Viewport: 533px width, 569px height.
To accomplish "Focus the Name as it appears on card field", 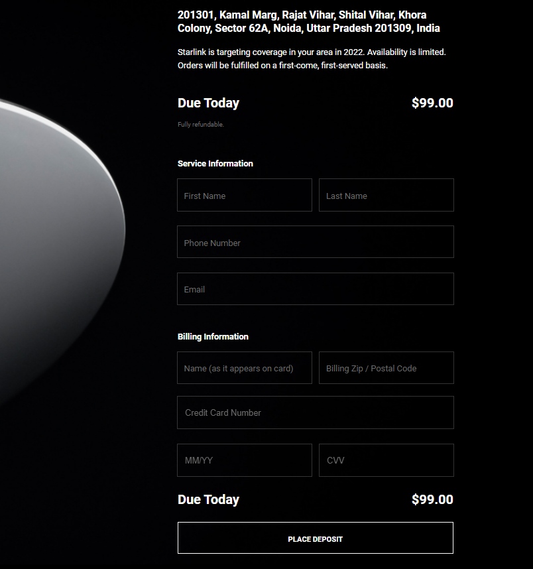I will click(x=244, y=367).
